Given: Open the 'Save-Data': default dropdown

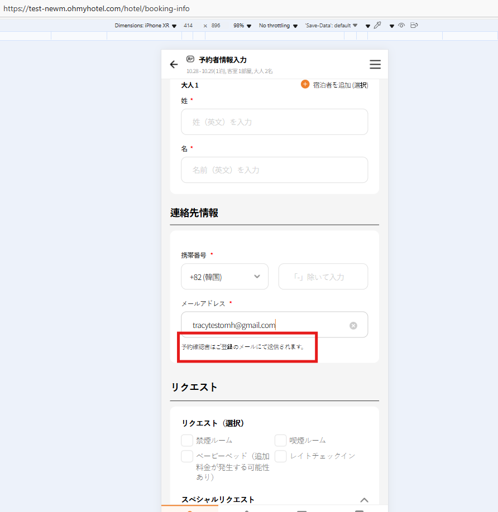Looking at the screenshot, I should coord(331,26).
